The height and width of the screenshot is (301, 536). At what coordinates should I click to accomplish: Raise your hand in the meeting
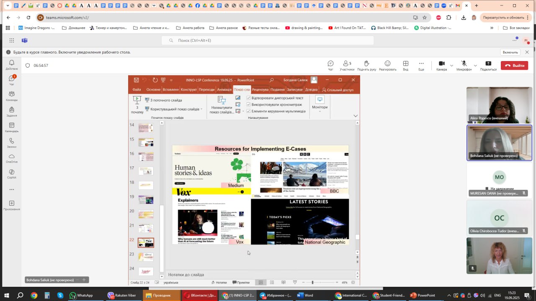[366, 65]
